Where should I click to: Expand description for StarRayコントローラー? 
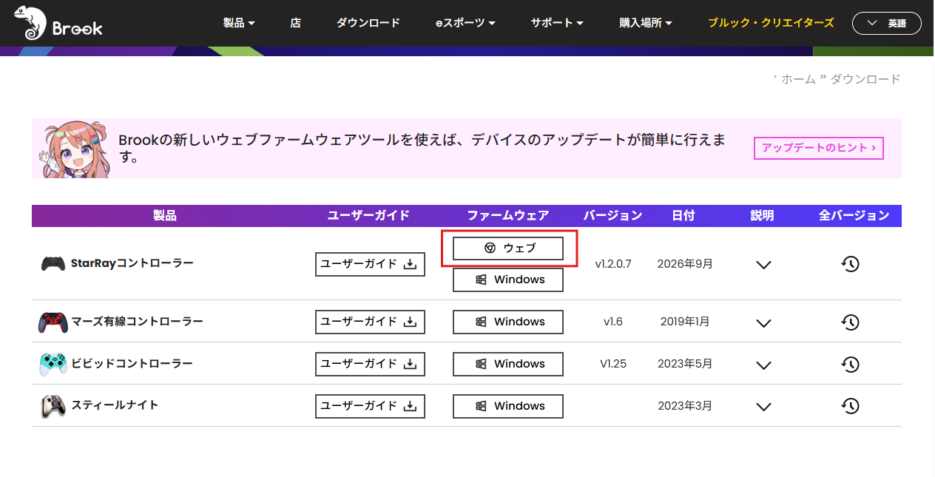pyautogui.click(x=764, y=265)
